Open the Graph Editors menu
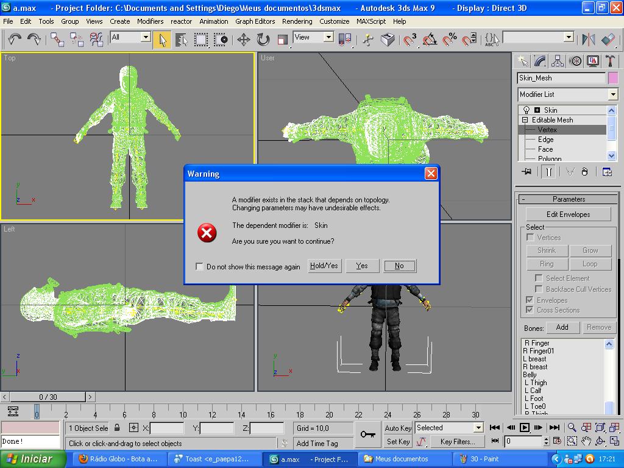 click(x=255, y=21)
